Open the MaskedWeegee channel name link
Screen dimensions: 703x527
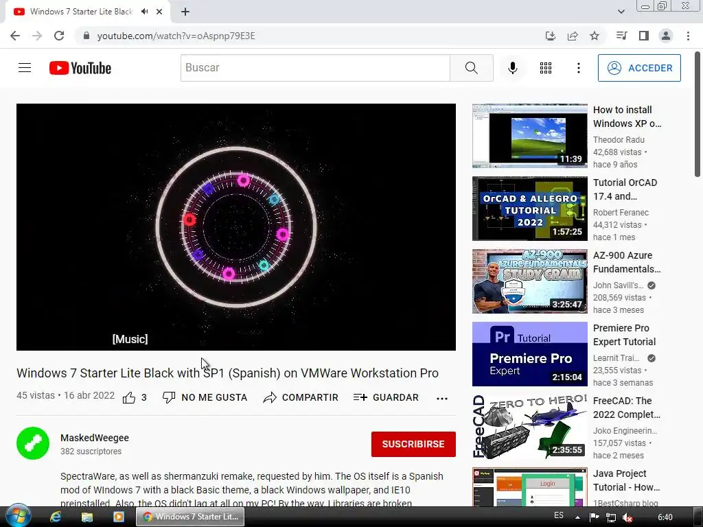(x=95, y=438)
